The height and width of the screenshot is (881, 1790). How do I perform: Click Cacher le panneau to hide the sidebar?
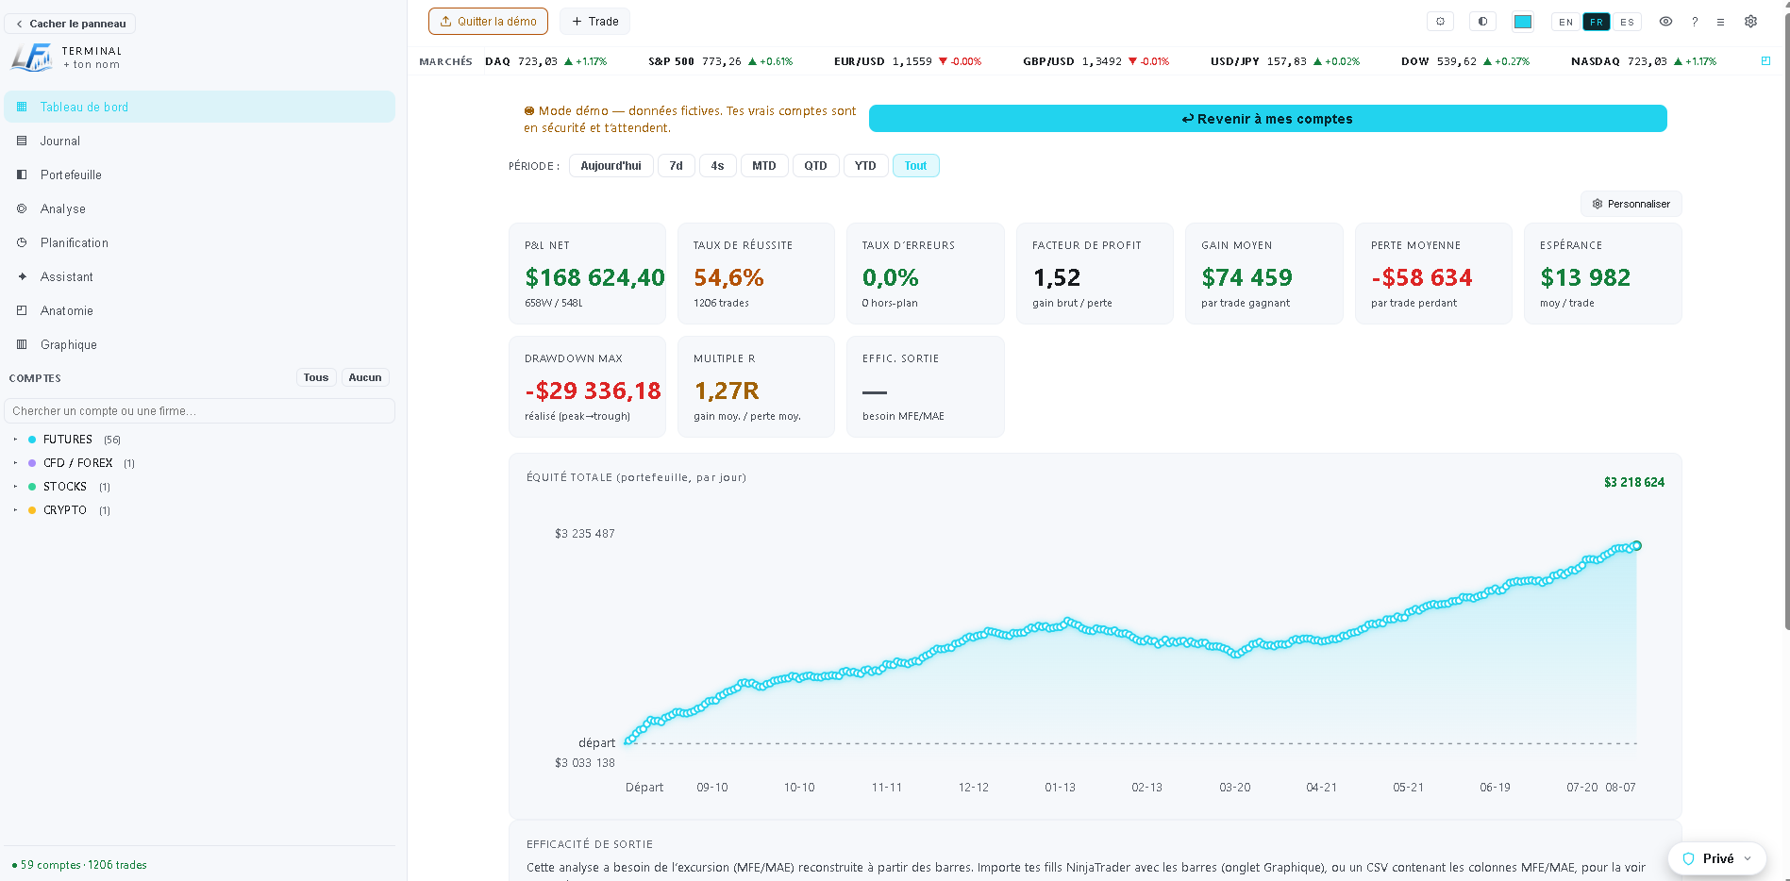70,24
